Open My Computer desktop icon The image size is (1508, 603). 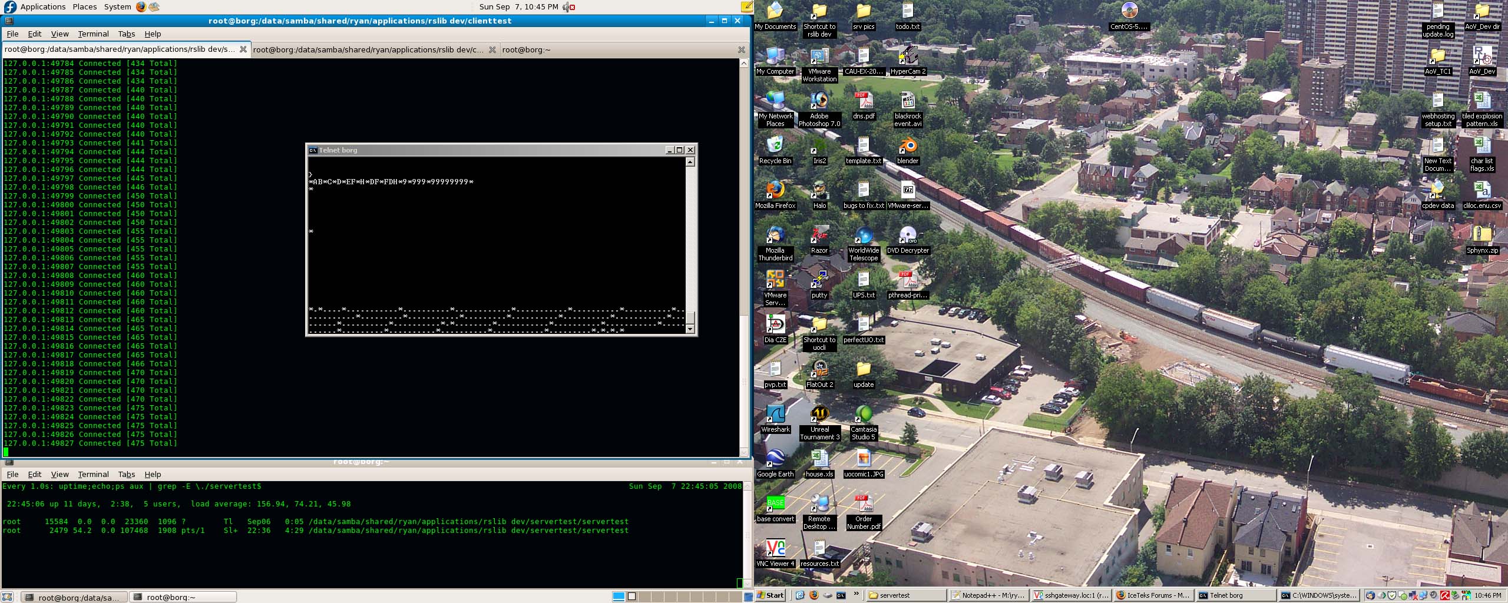pos(775,61)
